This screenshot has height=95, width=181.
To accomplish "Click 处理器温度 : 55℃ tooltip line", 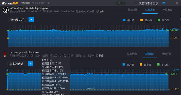I will coord(52,85).
